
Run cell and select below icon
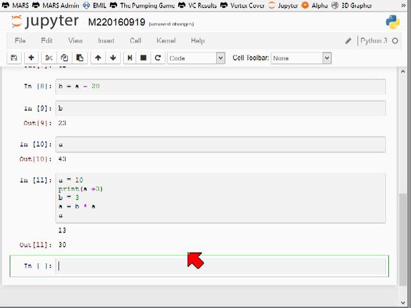(130, 58)
